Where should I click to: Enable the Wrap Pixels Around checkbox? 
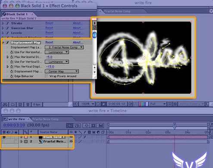click(47, 76)
